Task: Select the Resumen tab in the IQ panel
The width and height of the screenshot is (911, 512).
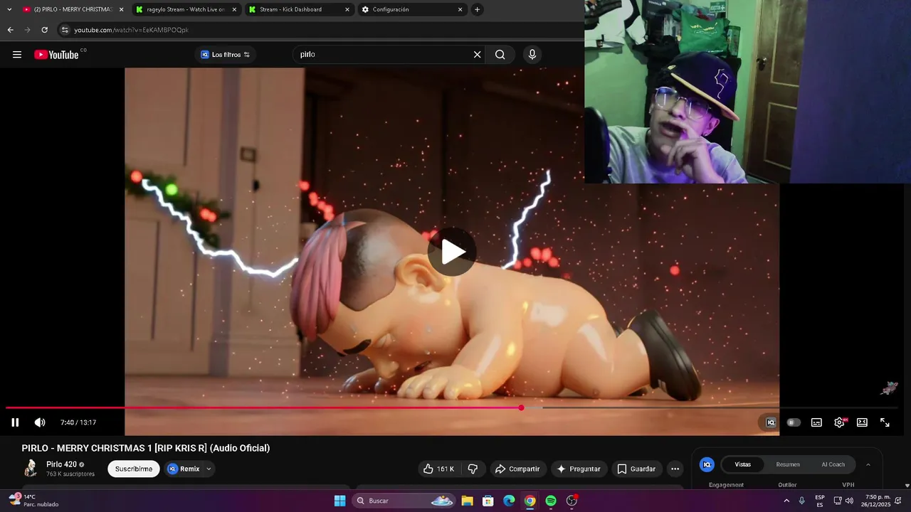Action: click(x=788, y=464)
